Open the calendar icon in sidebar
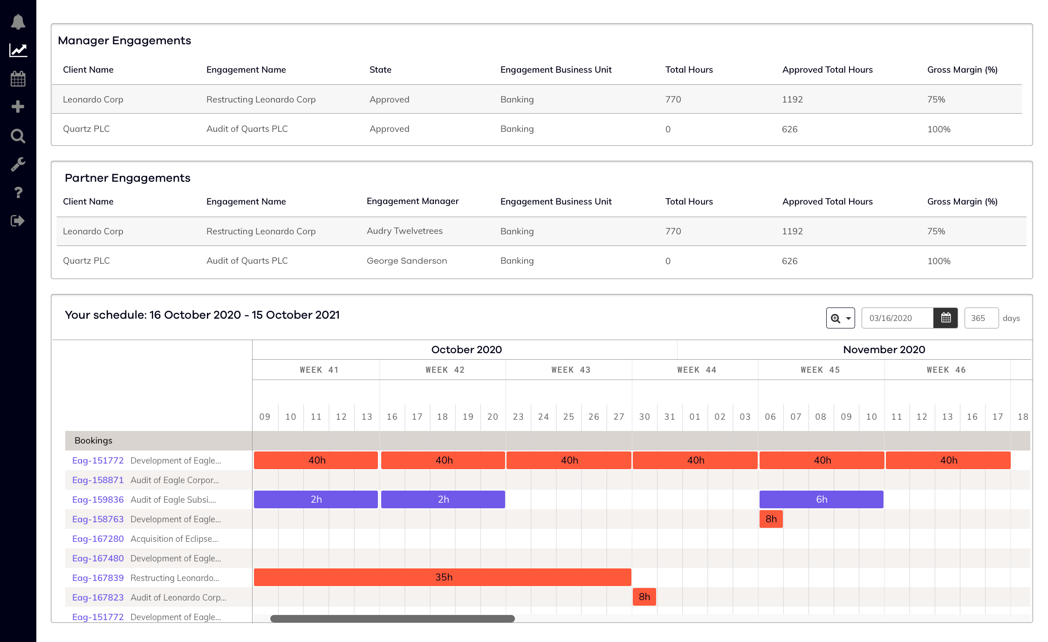The width and height of the screenshot is (1048, 642). pyautogui.click(x=18, y=79)
